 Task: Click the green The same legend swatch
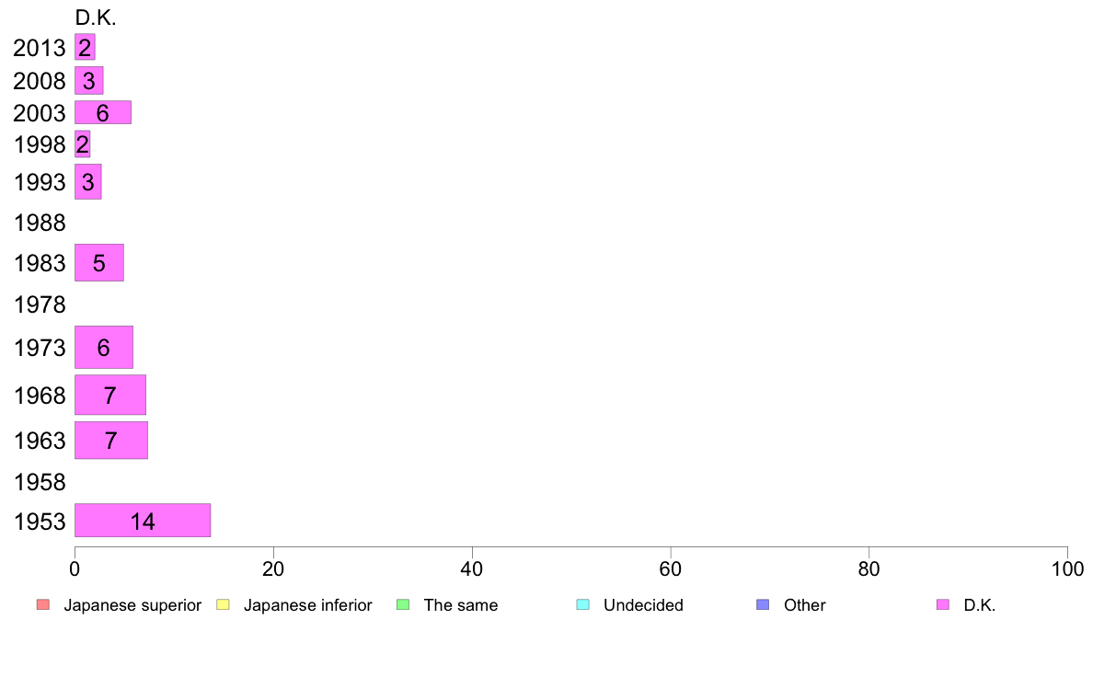403,604
